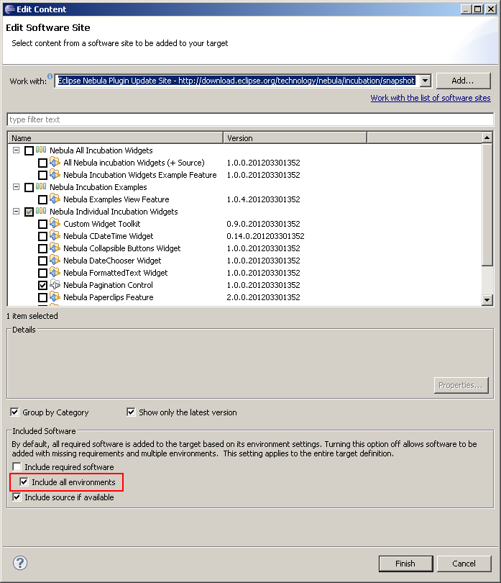Check Nebula Incubation Widgets Example Feature

click(42, 175)
